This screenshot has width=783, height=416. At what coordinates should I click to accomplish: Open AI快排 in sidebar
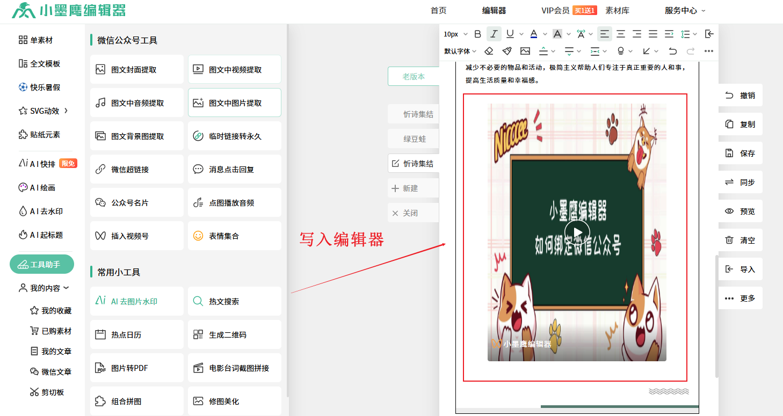47,164
